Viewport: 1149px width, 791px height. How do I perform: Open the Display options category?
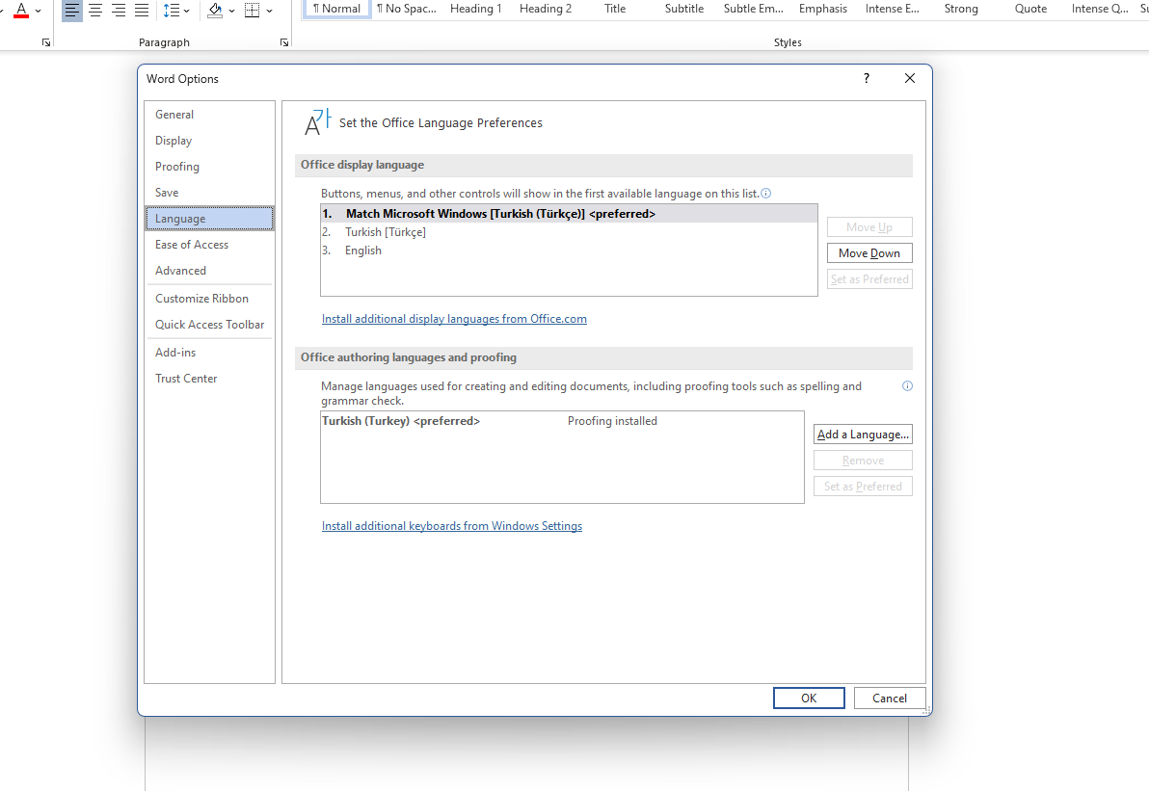point(209,141)
